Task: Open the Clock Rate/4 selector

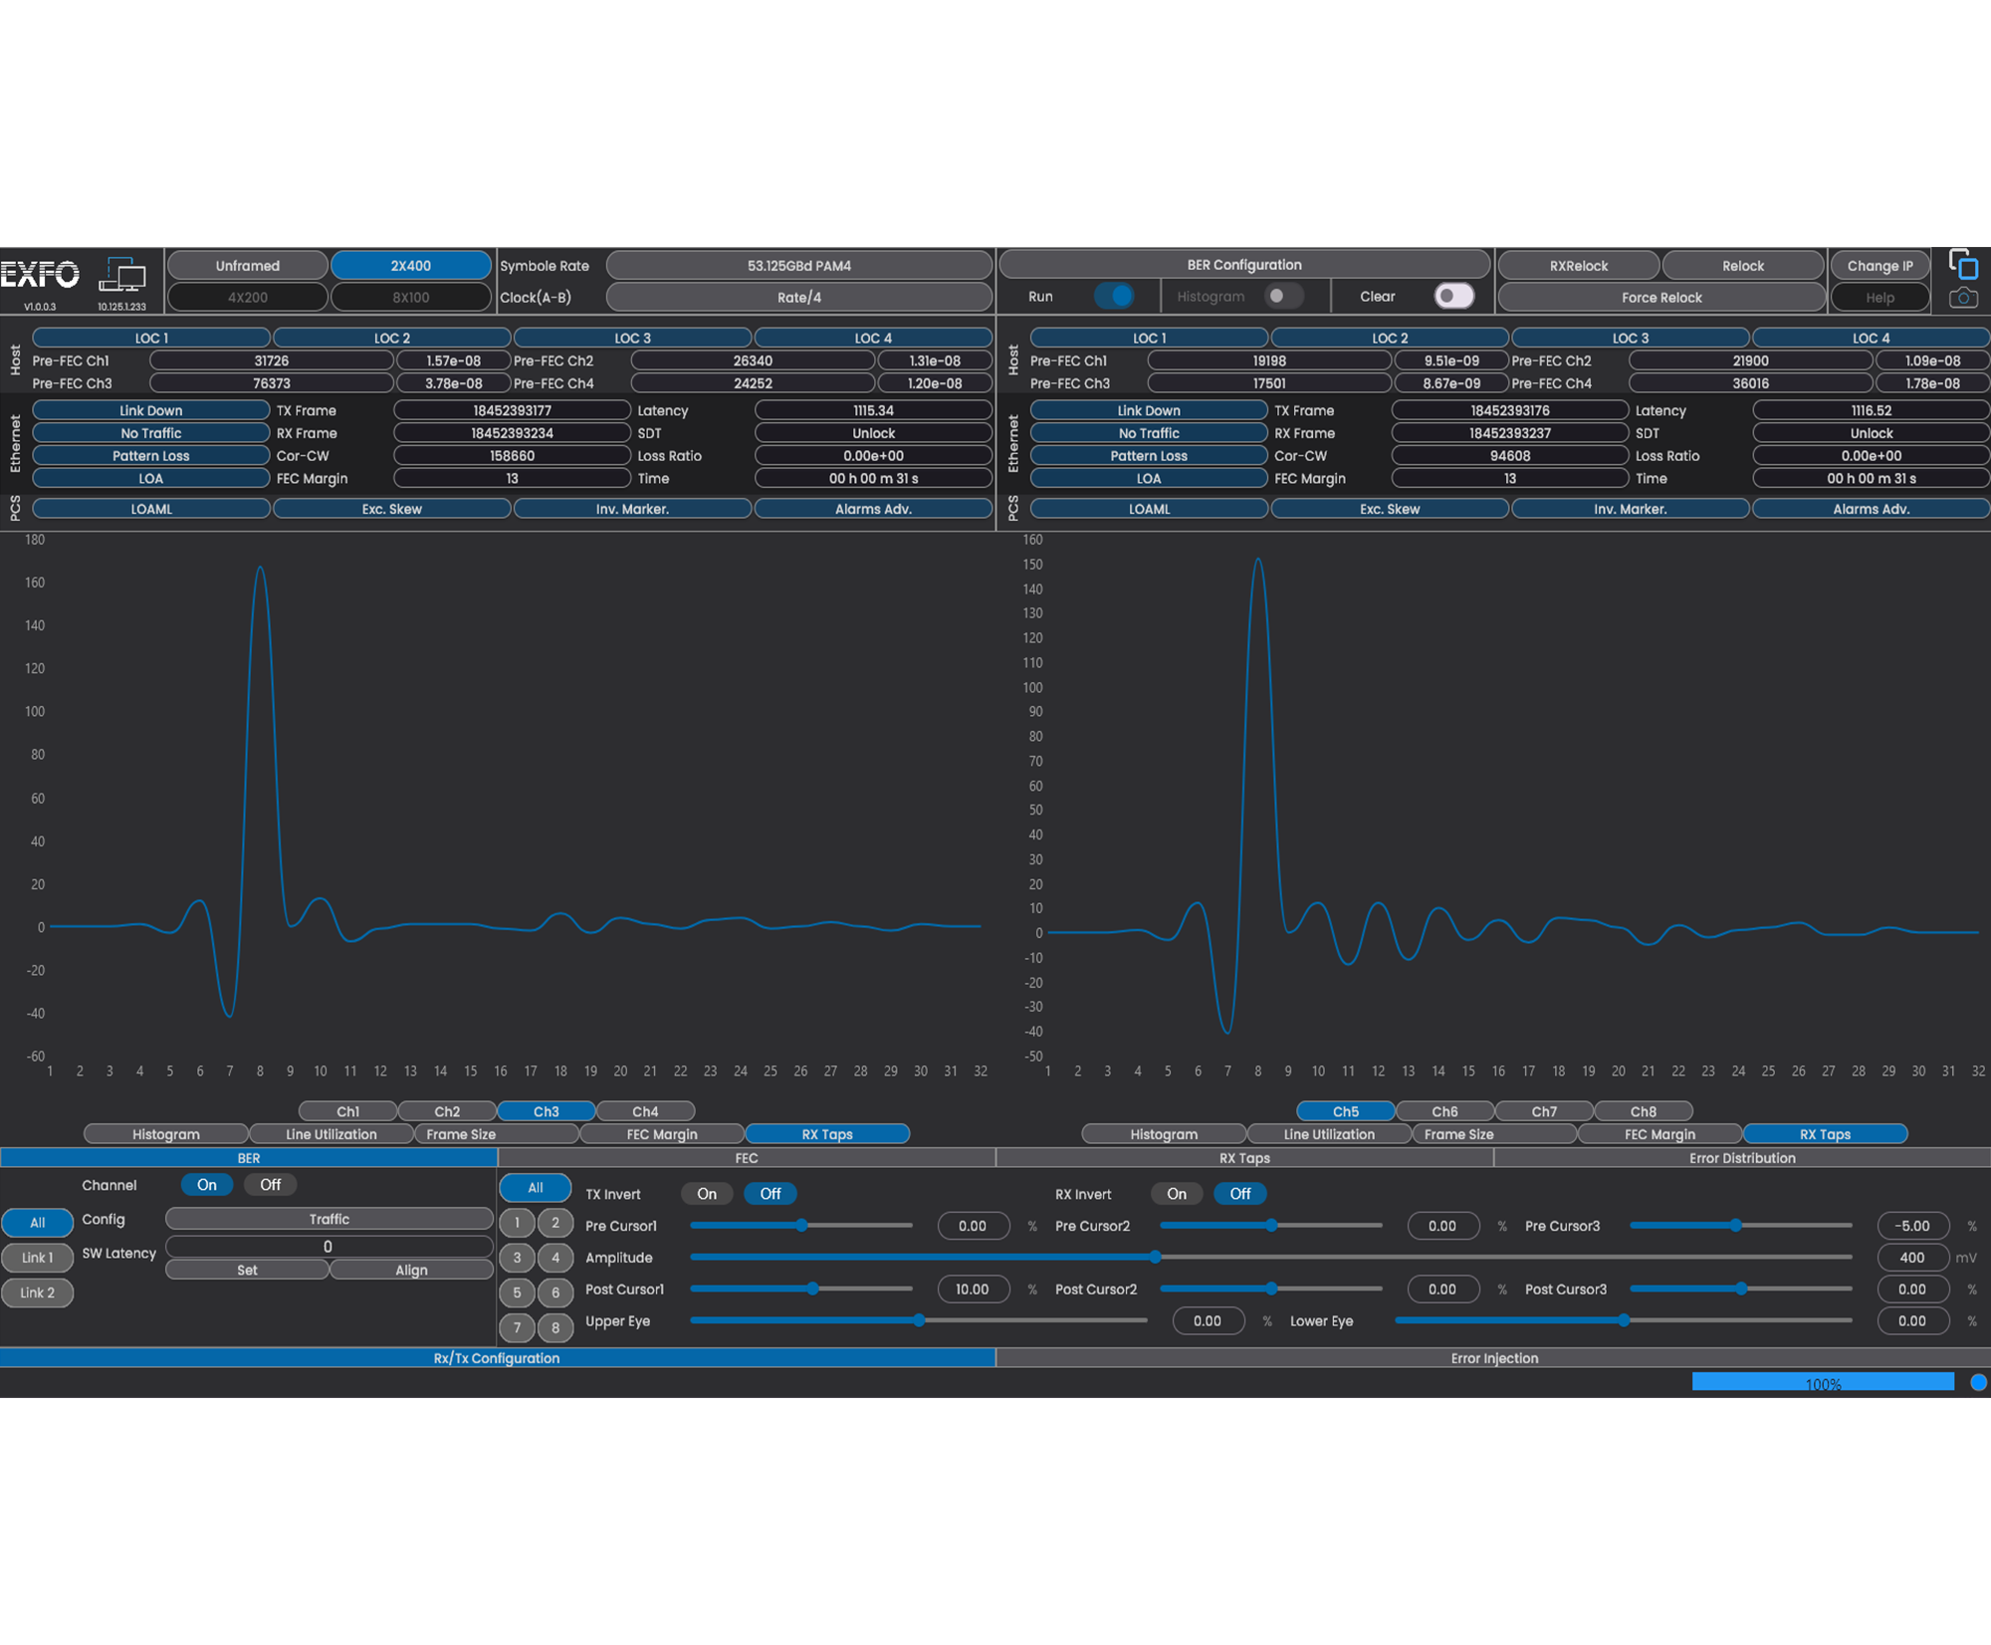Action: point(798,298)
